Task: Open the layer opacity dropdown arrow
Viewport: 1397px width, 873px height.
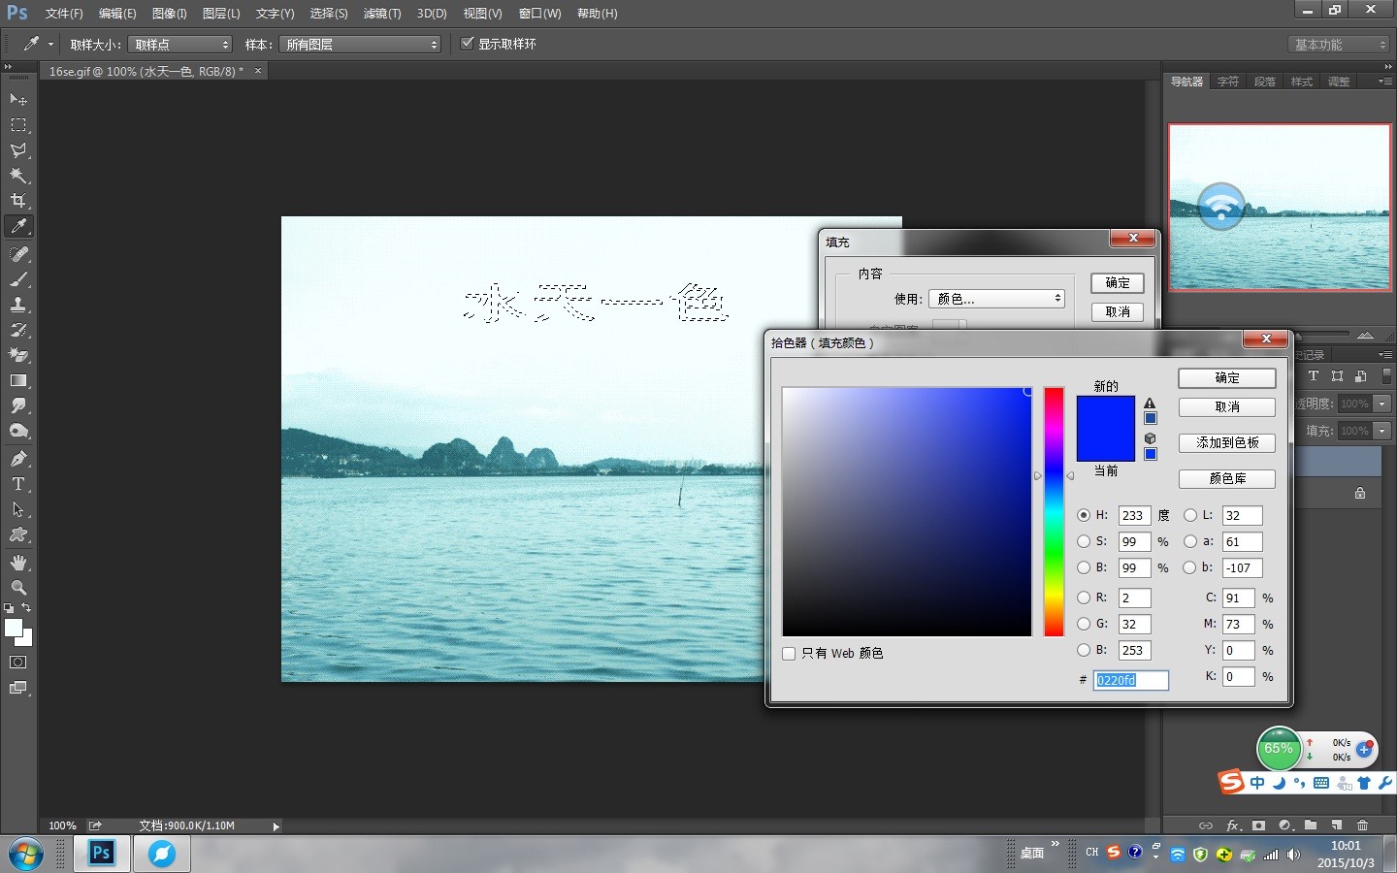Action: [x=1381, y=404]
